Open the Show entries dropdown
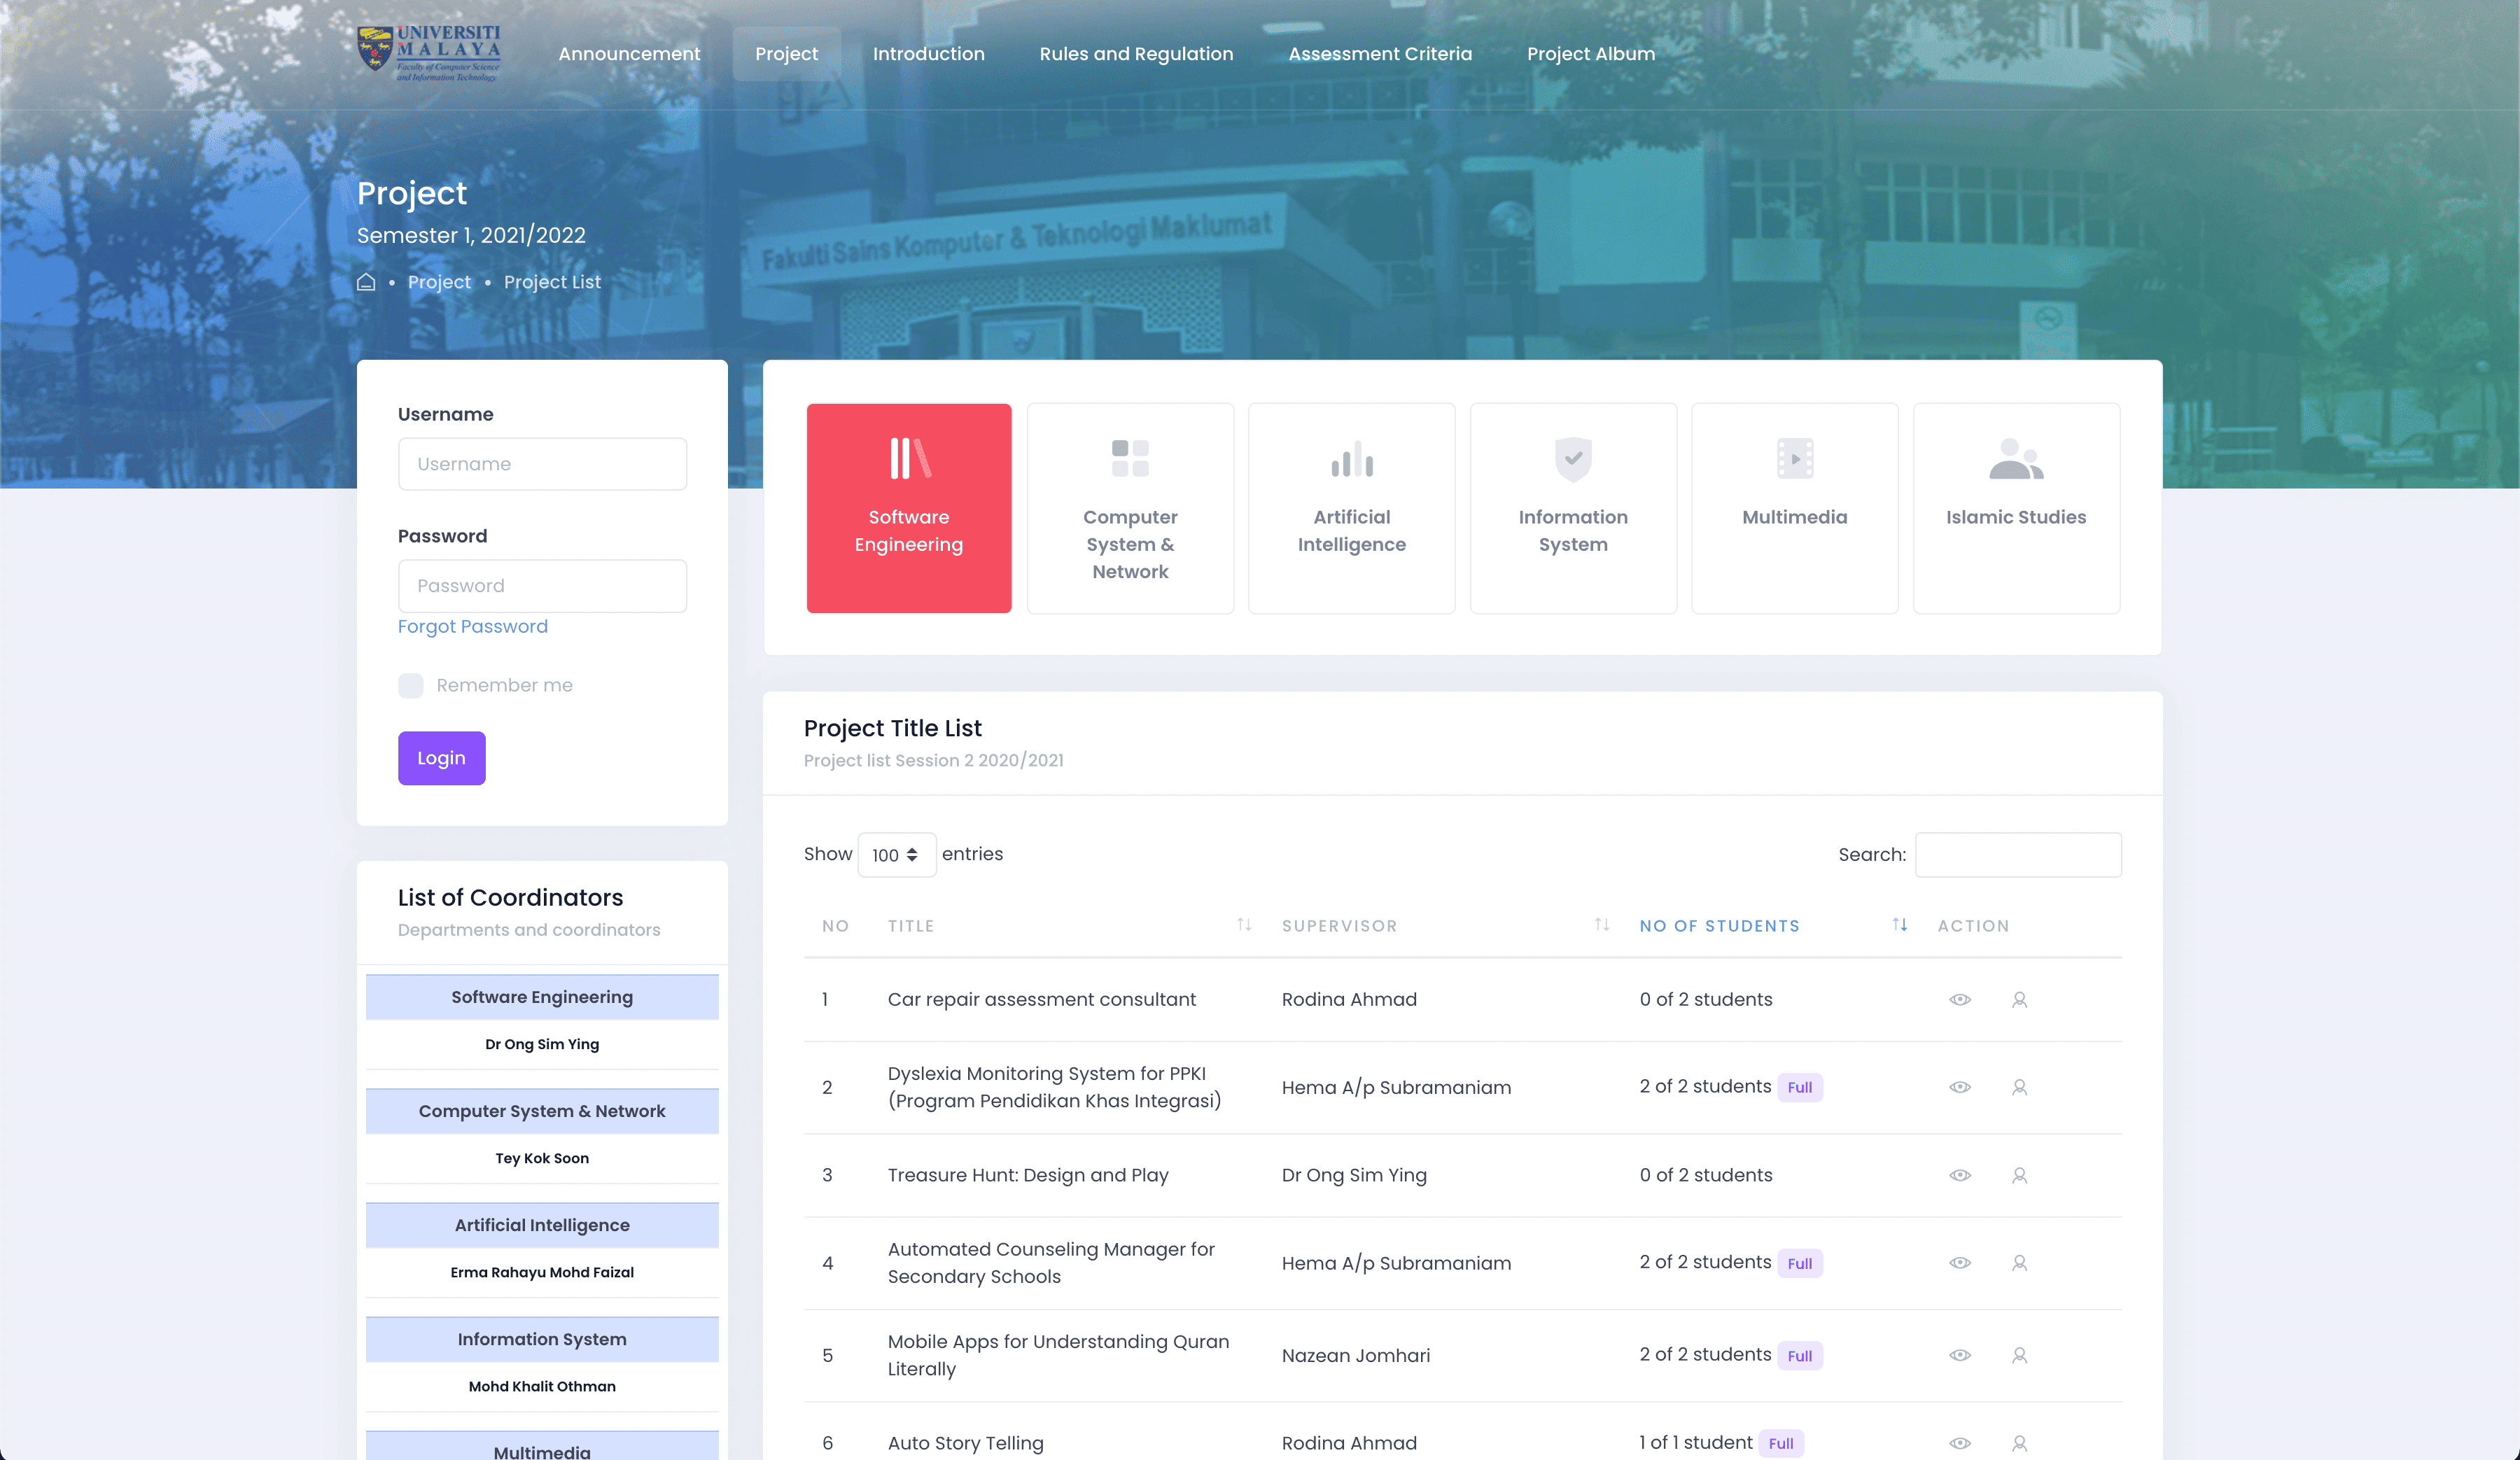Viewport: 2520px width, 1460px height. tap(896, 854)
